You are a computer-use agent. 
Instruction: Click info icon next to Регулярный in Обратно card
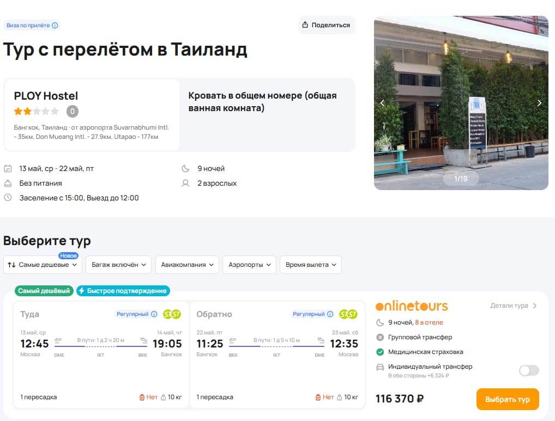pyautogui.click(x=330, y=314)
